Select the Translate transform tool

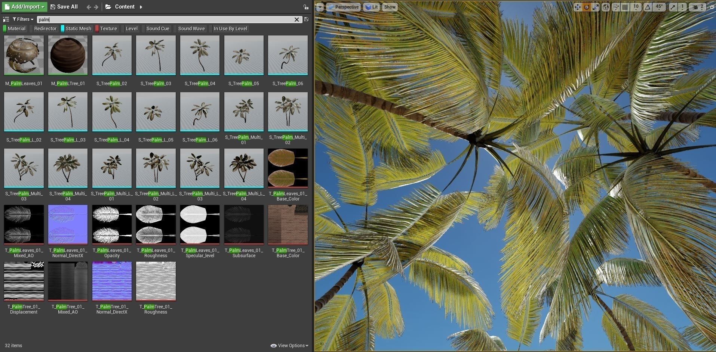[x=578, y=7]
